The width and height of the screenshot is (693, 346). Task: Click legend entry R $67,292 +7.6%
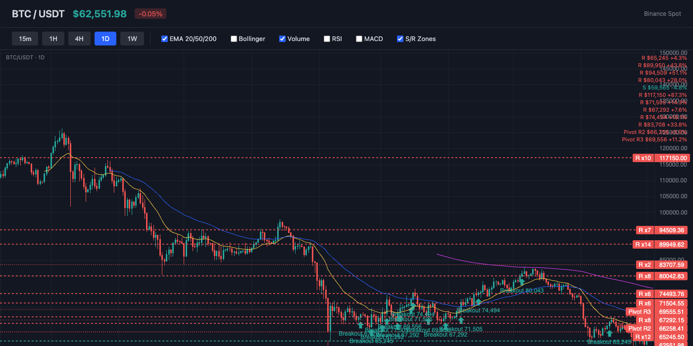point(665,110)
